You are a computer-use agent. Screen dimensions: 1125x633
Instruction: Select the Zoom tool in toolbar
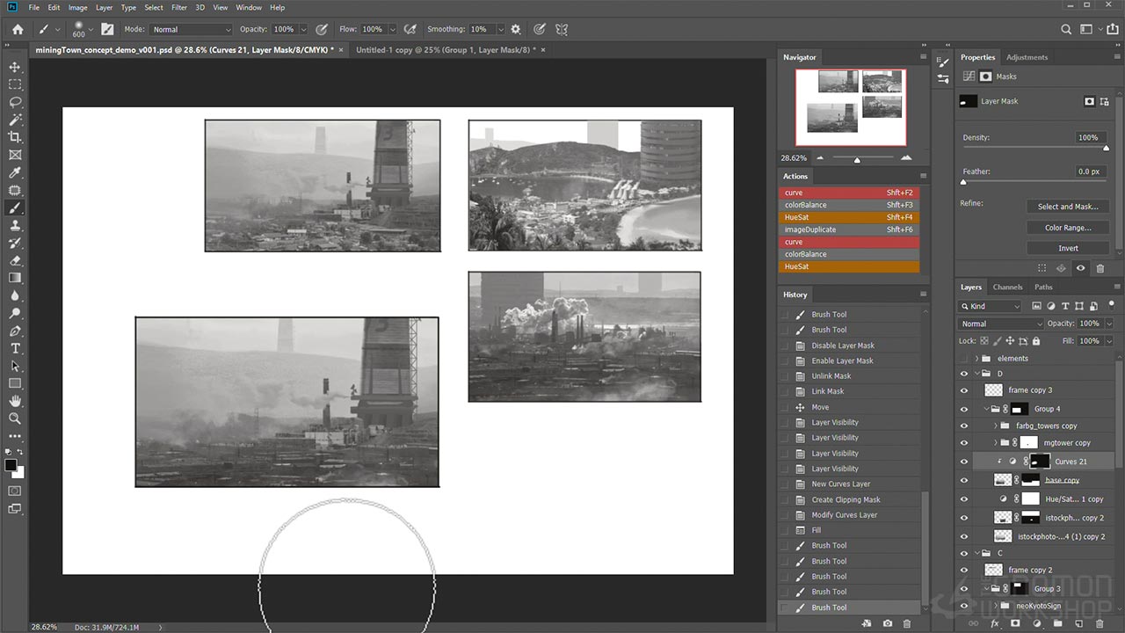click(15, 418)
